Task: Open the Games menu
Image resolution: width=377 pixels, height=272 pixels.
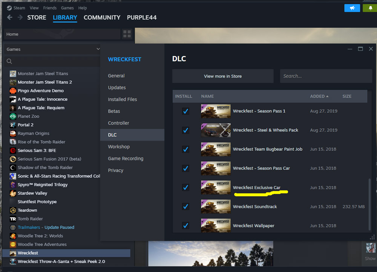Action: tap(67, 8)
